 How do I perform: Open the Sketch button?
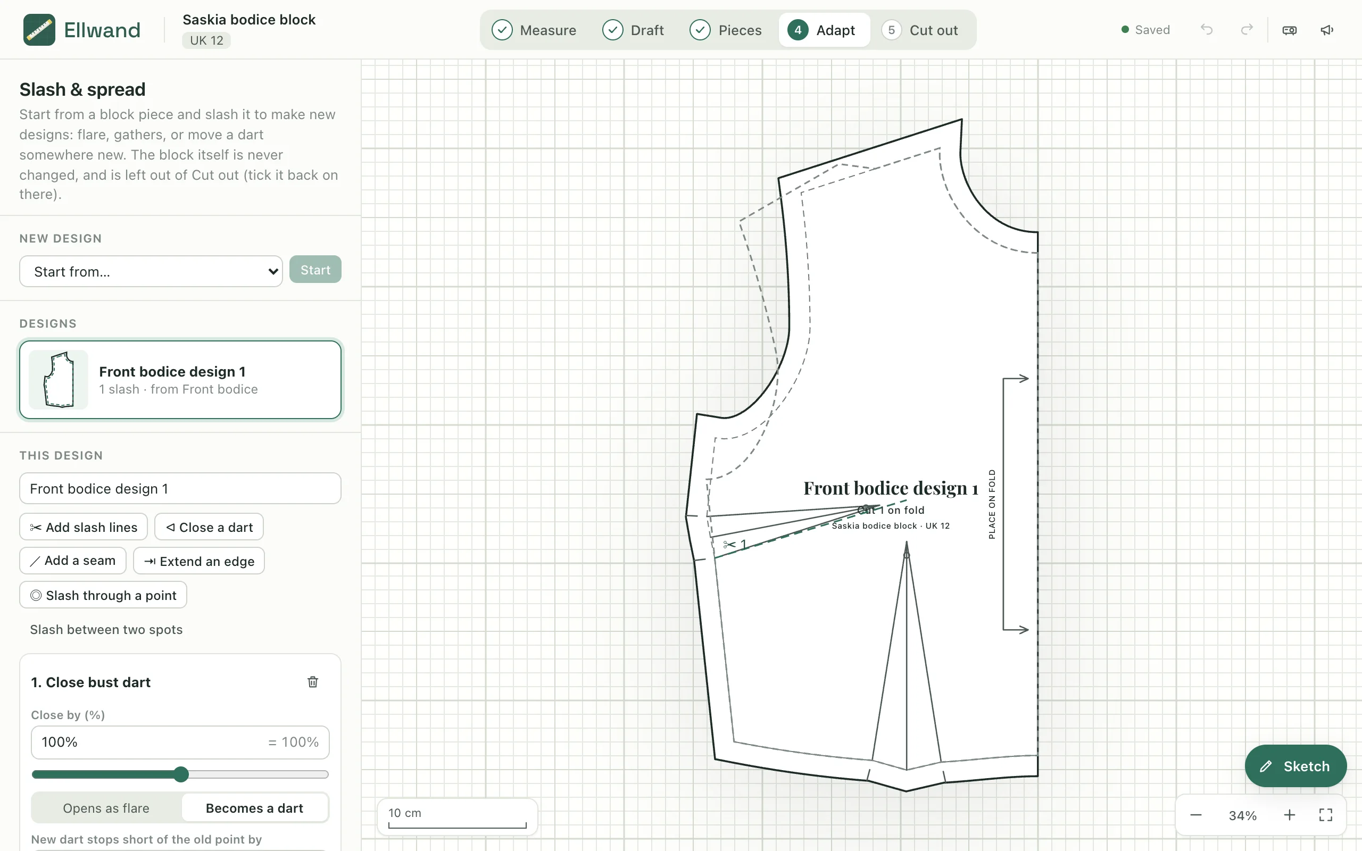coord(1295,766)
